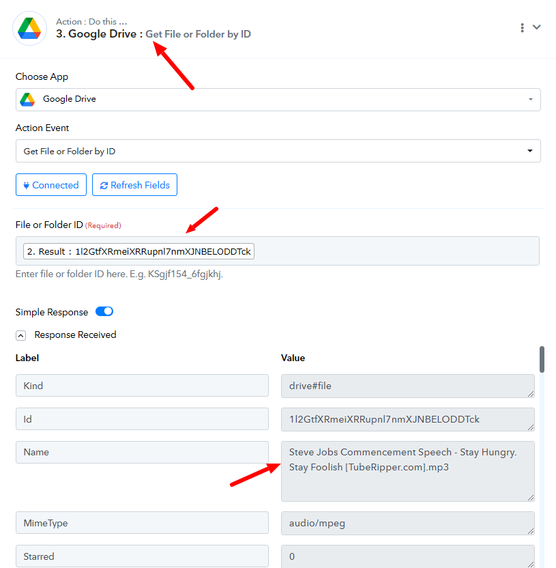Collapse the Response Received section
Viewport: 556px width, 568px height.
[x=21, y=335]
